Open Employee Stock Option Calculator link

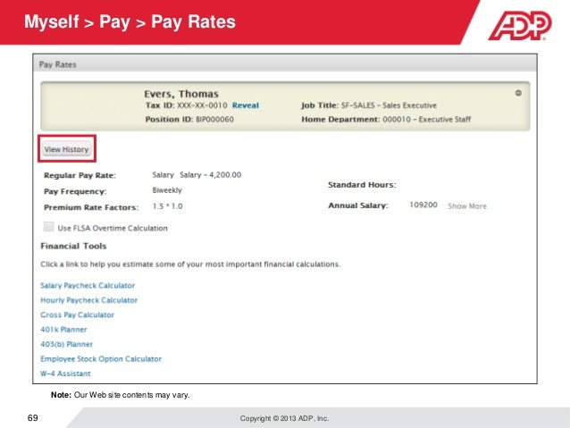101,359
